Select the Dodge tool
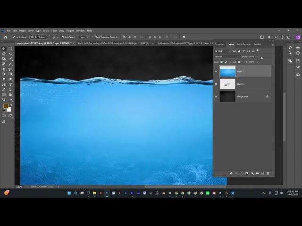 (x=10, y=79)
